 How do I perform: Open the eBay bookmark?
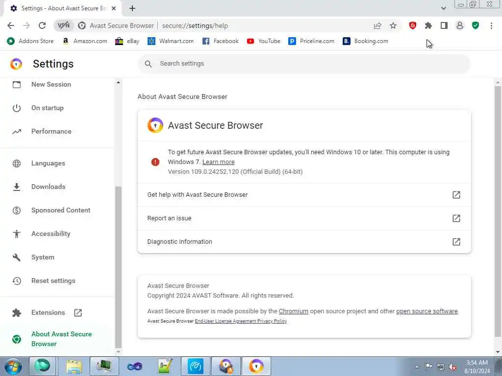click(x=127, y=41)
